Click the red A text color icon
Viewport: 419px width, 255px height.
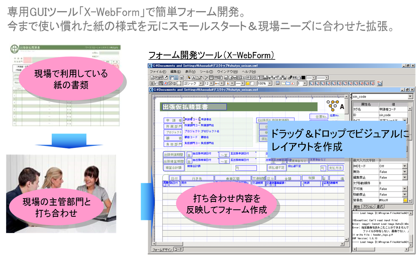pos(166,83)
